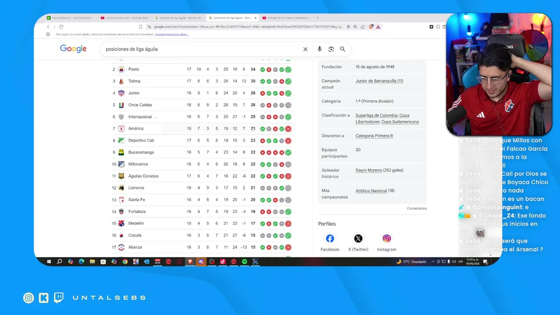Open the Windows Start menu
Image resolution: width=560 pixels, height=315 pixels.
pyautogui.click(x=49, y=262)
